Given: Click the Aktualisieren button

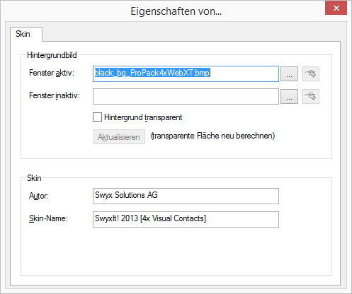Looking at the screenshot, I should tap(119, 137).
